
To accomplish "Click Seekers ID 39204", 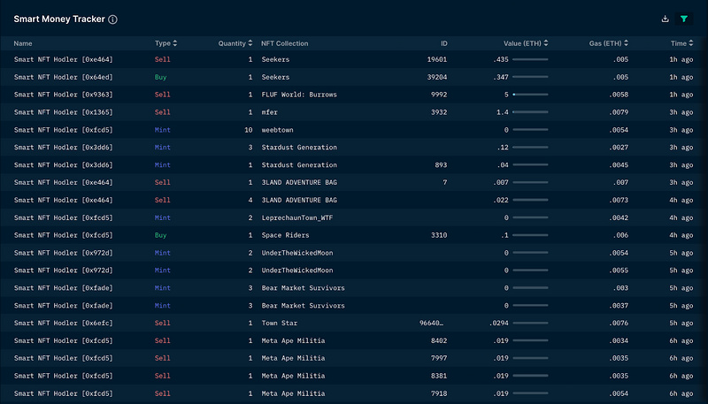I will [x=437, y=77].
